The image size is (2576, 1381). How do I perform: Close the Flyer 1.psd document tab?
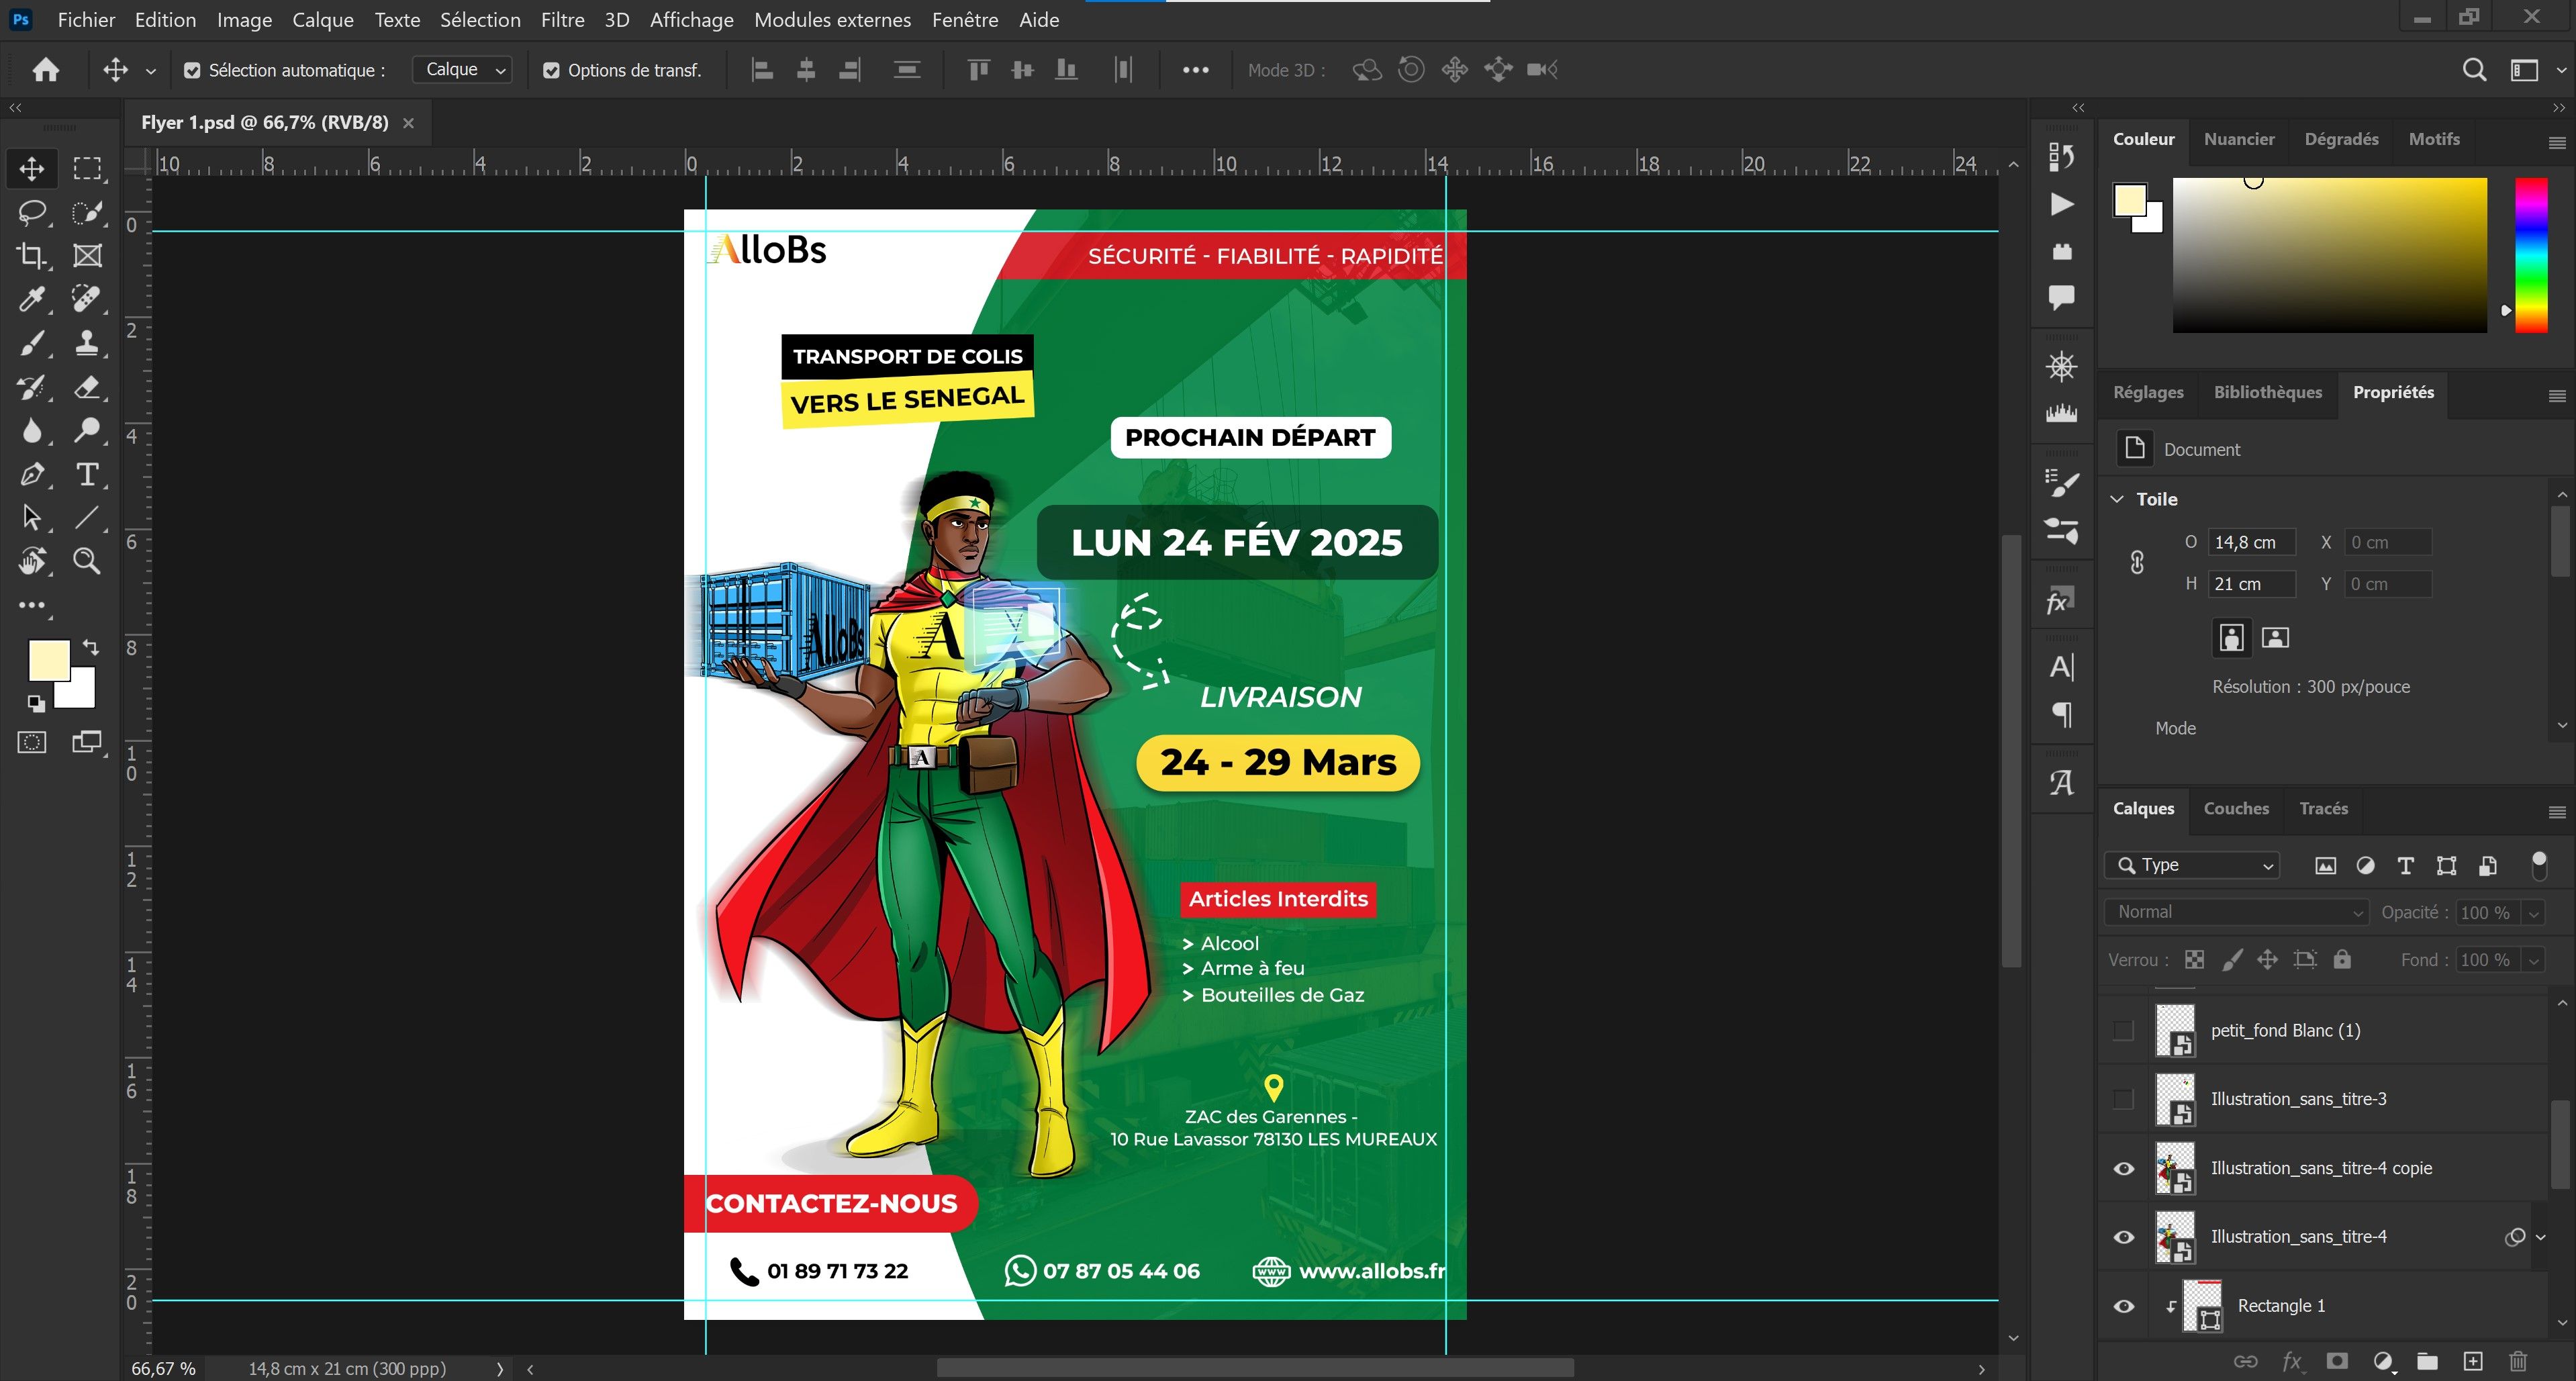(x=408, y=123)
